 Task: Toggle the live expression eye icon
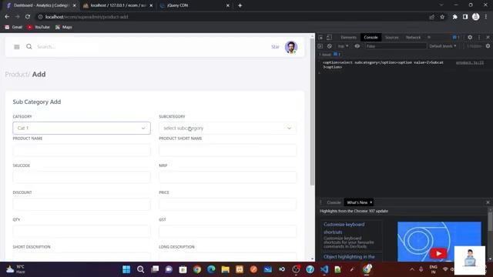point(357,46)
